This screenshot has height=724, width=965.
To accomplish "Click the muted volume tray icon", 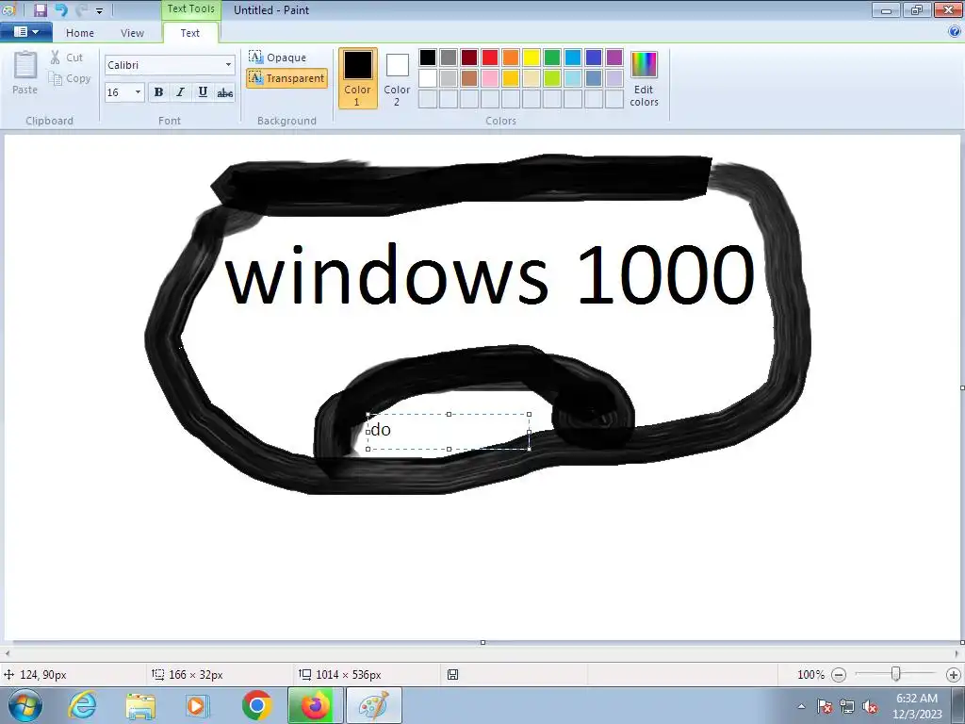I will coord(870,707).
